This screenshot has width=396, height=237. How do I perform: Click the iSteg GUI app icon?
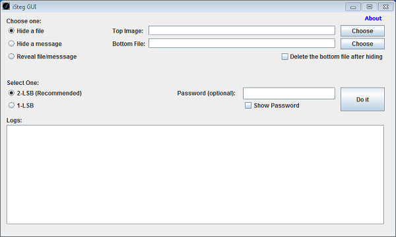click(6, 7)
